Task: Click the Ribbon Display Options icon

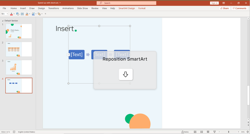Action: point(223,3)
